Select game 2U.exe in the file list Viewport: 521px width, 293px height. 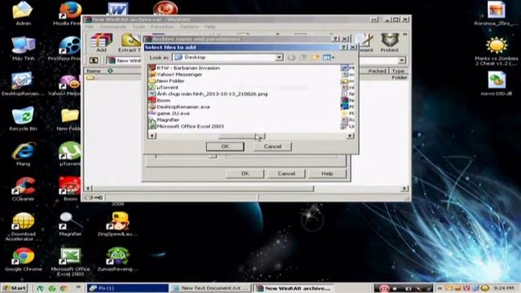tap(169, 113)
